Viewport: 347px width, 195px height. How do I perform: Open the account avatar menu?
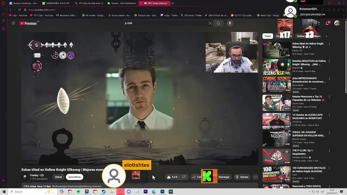[x=337, y=23]
